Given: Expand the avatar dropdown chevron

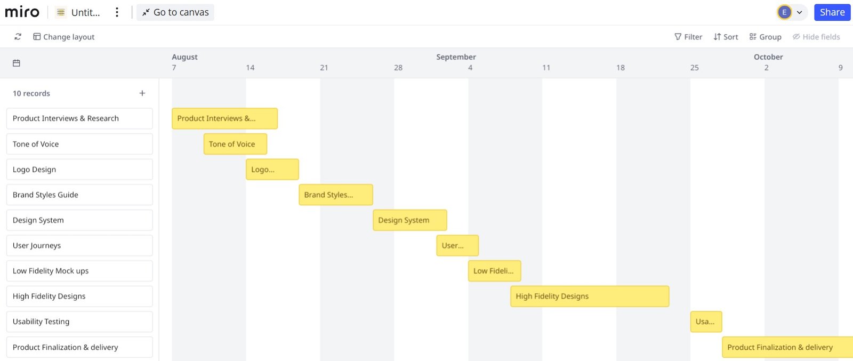Looking at the screenshot, I should [x=800, y=12].
